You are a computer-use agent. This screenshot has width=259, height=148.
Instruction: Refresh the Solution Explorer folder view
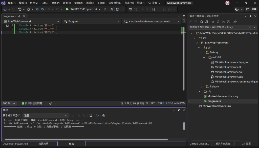pos(218,22)
